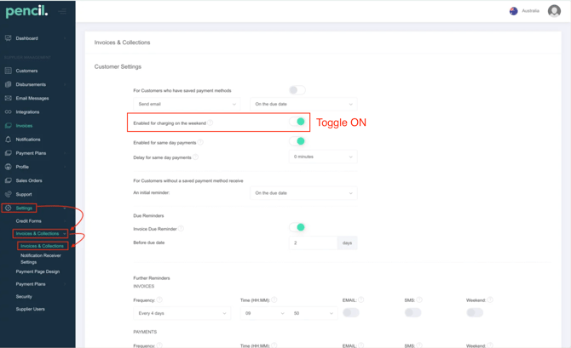Viewport: 571px width, 348px height.
Task: Select Supplier Users in settings submenu
Action: [30, 309]
